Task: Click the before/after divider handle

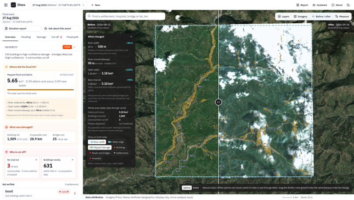Action: tap(218, 102)
